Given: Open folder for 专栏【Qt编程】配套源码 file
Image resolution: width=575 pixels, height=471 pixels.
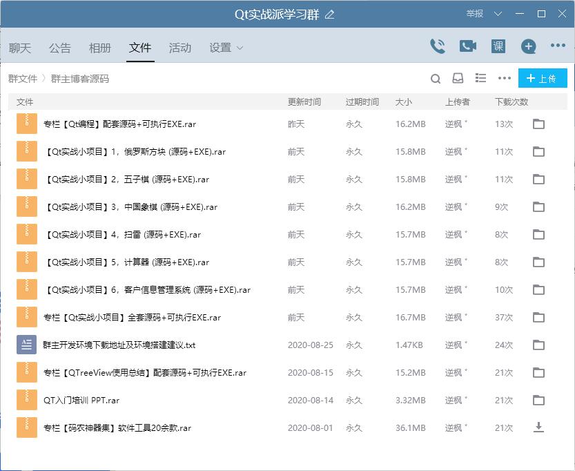Looking at the screenshot, I should tap(538, 124).
